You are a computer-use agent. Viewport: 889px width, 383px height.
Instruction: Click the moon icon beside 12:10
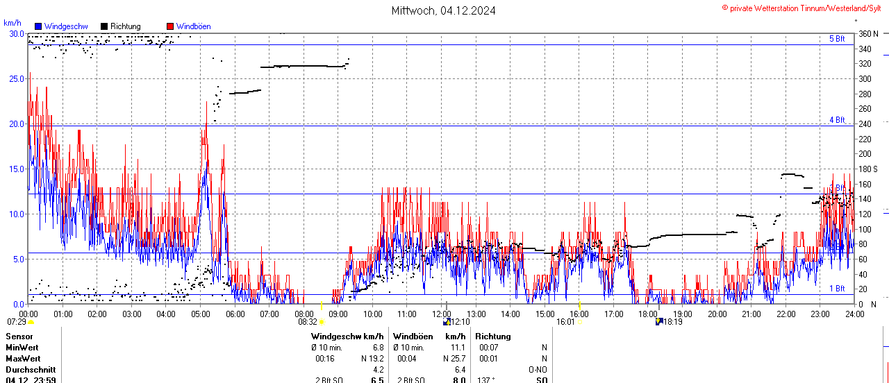pyautogui.click(x=447, y=322)
